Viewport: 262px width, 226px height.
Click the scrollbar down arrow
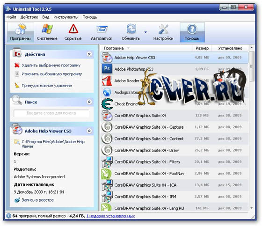(x=252, y=208)
